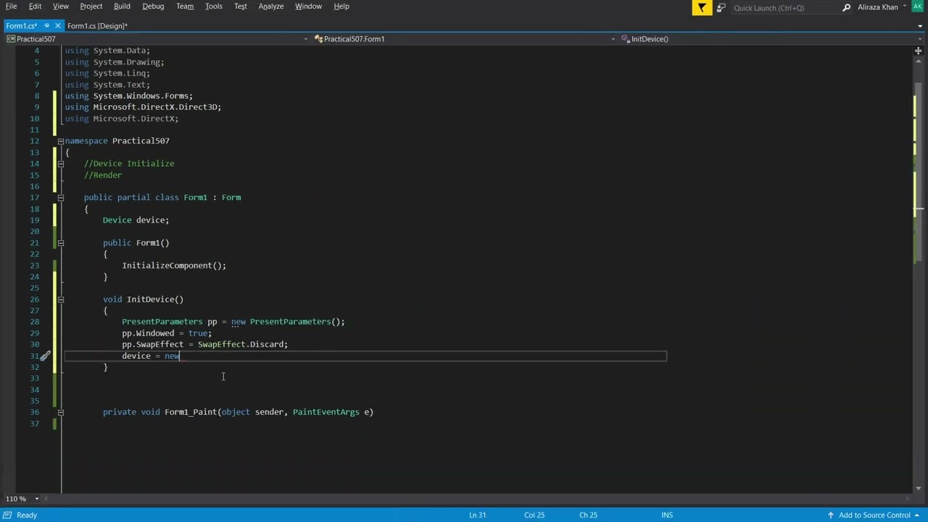Click 'Microsoft.DirectX.Direct3D' using directive
Viewport: 928px width, 522px height.
point(154,107)
